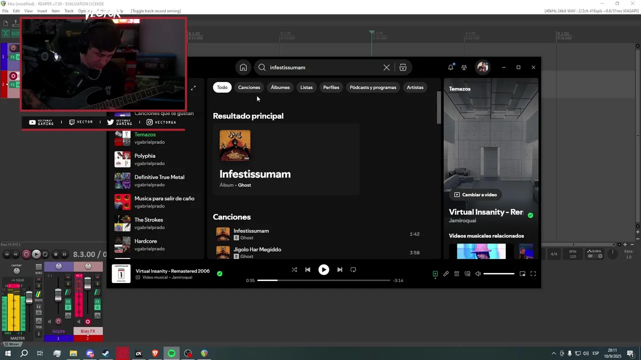Seek within Spotify song progress bar
This screenshot has height=360, width=641.
pos(324,280)
